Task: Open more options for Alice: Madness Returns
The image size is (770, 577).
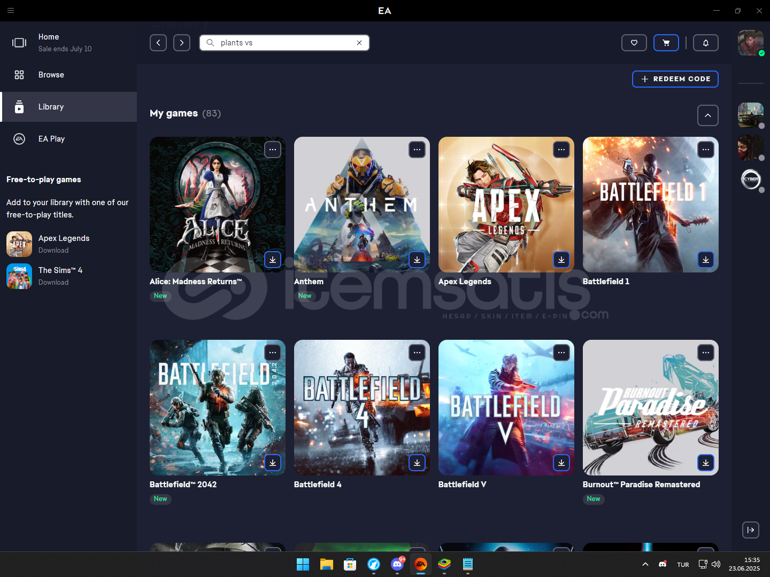Action: [x=273, y=150]
